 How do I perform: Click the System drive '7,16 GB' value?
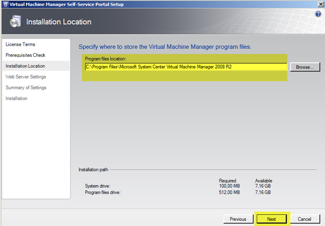click(263, 186)
